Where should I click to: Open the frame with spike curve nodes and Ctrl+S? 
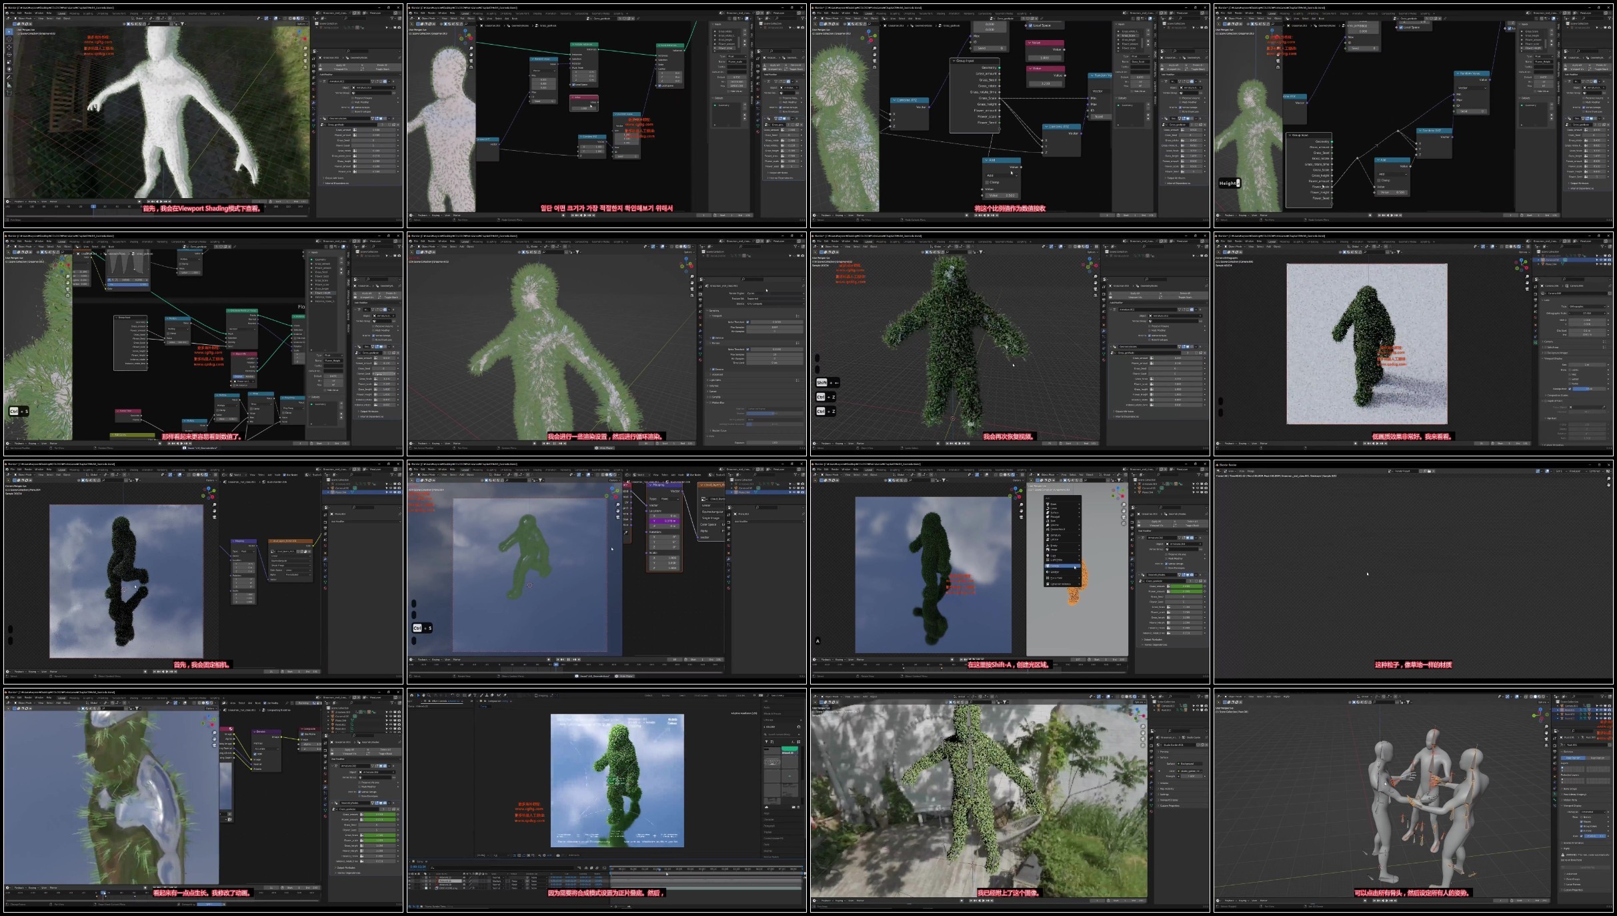(x=203, y=344)
